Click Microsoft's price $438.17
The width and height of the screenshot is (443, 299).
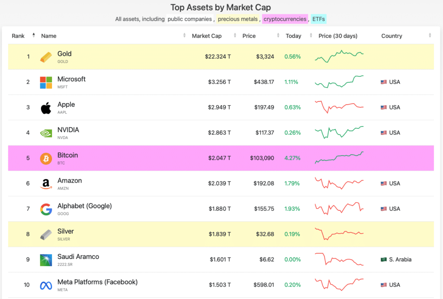[x=264, y=82]
